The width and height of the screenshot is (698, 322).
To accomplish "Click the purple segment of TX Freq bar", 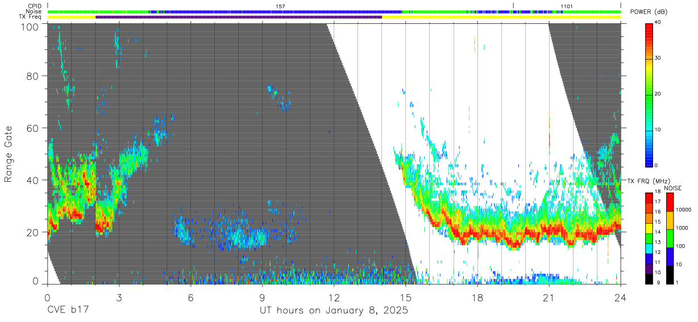I will coord(239,17).
